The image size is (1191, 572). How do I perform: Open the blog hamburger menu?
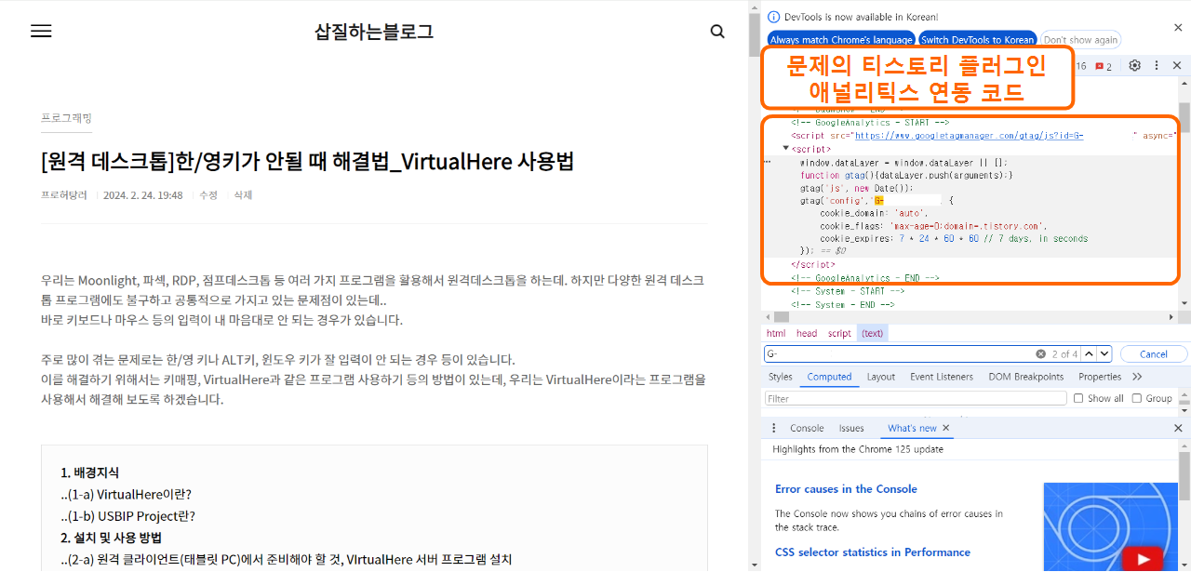click(40, 31)
